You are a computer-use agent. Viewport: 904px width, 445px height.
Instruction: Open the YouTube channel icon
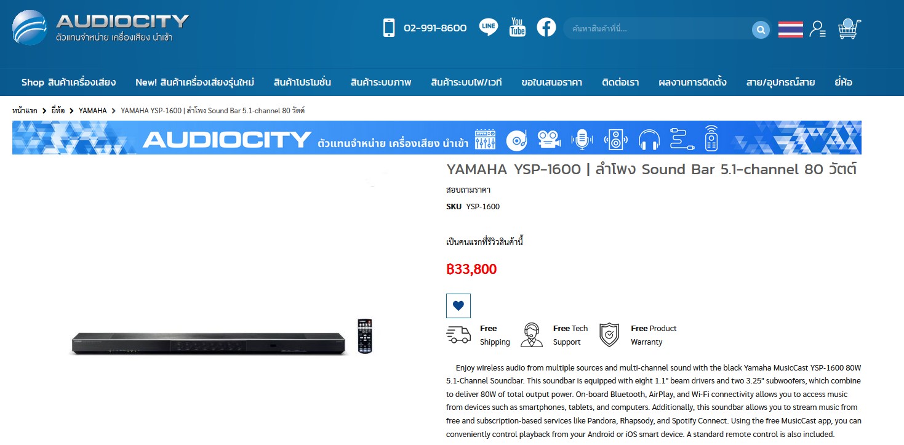(518, 27)
